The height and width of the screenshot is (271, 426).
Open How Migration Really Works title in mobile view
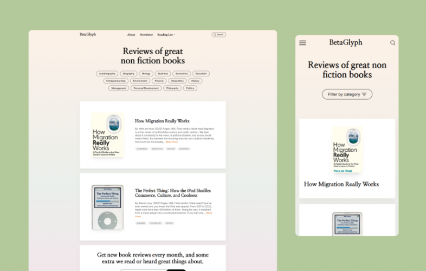coord(341,184)
